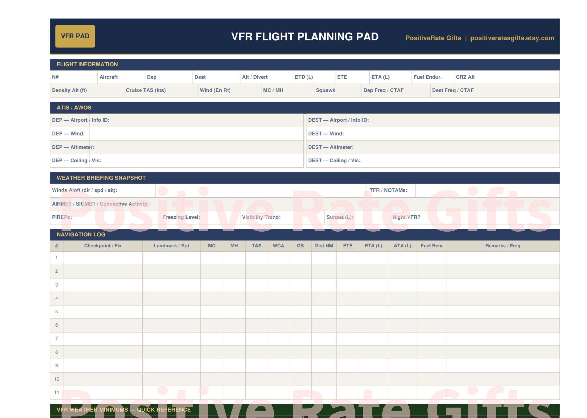
Task: Click the Freezing Level field
Action: pos(200,217)
